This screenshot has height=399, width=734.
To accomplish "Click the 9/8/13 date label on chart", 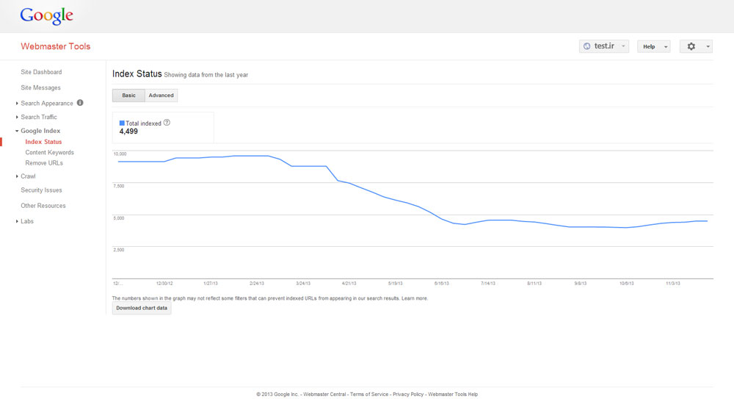I will point(581,283).
